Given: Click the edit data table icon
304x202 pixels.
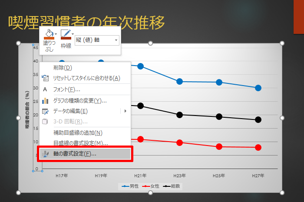Looking at the screenshot, I should [45, 111].
